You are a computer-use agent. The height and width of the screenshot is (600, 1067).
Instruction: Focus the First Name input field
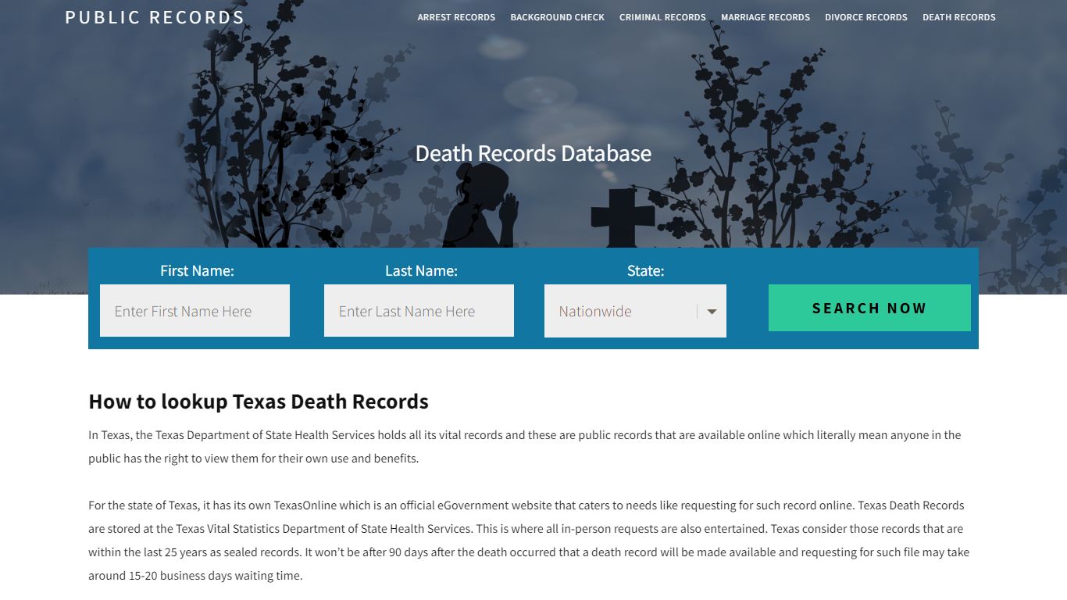click(194, 311)
